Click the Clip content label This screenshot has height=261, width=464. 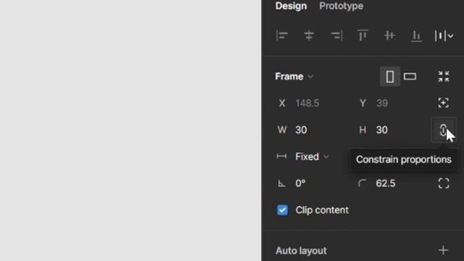[322, 210]
